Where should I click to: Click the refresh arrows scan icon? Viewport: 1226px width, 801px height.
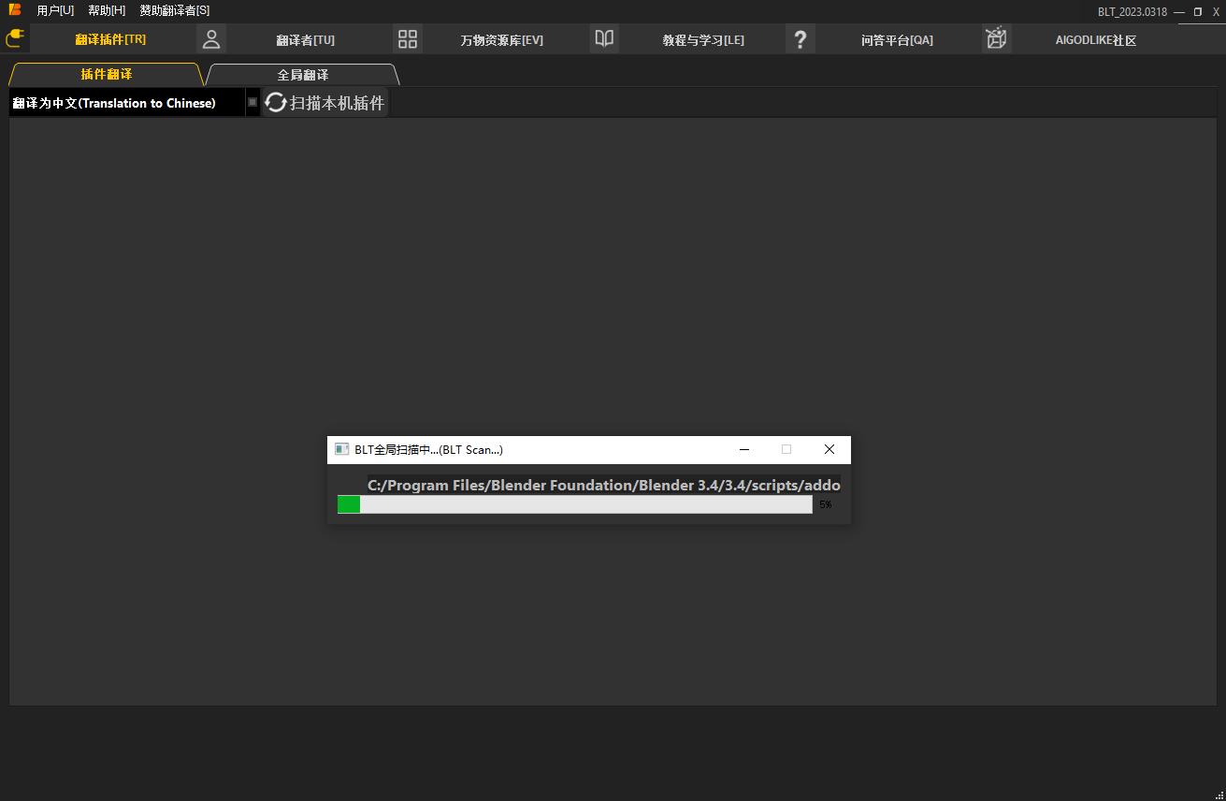pos(276,103)
